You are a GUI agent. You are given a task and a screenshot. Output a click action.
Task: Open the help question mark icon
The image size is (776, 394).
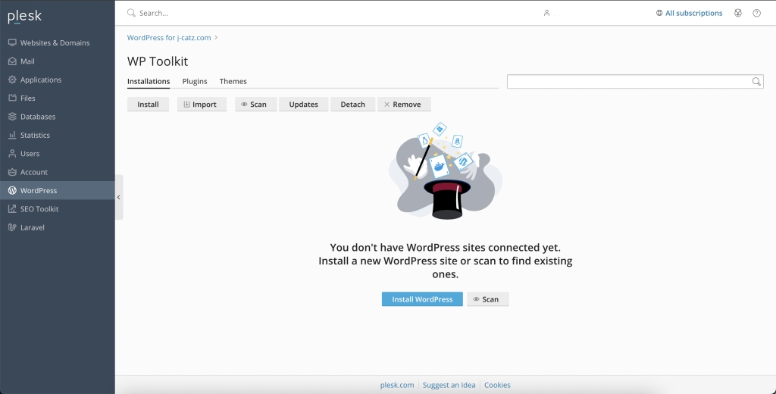pos(757,13)
